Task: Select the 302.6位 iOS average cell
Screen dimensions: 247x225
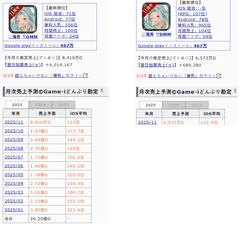Action: (79, 157)
